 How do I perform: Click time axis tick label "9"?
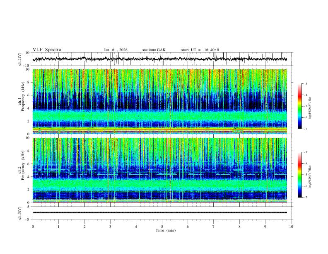(x=265, y=227)
